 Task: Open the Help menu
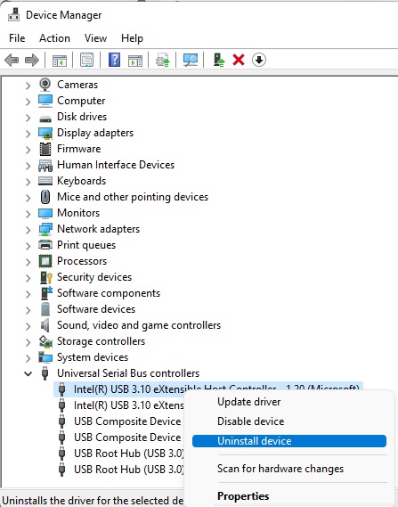[132, 38]
